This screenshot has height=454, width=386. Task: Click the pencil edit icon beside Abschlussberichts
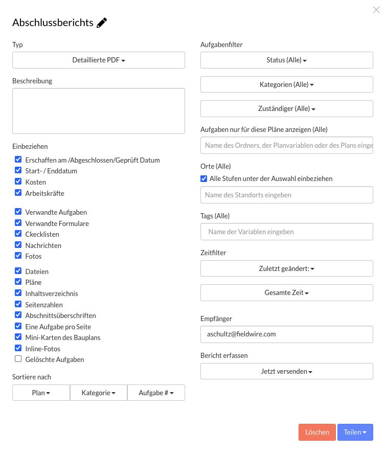click(x=102, y=23)
